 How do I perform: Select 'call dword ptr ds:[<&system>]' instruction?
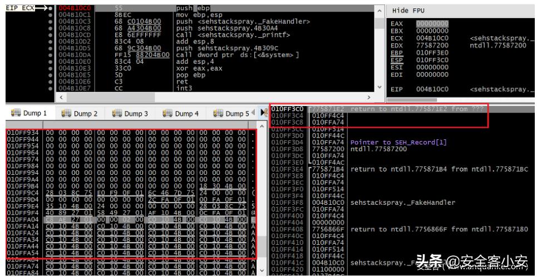tap(238, 54)
